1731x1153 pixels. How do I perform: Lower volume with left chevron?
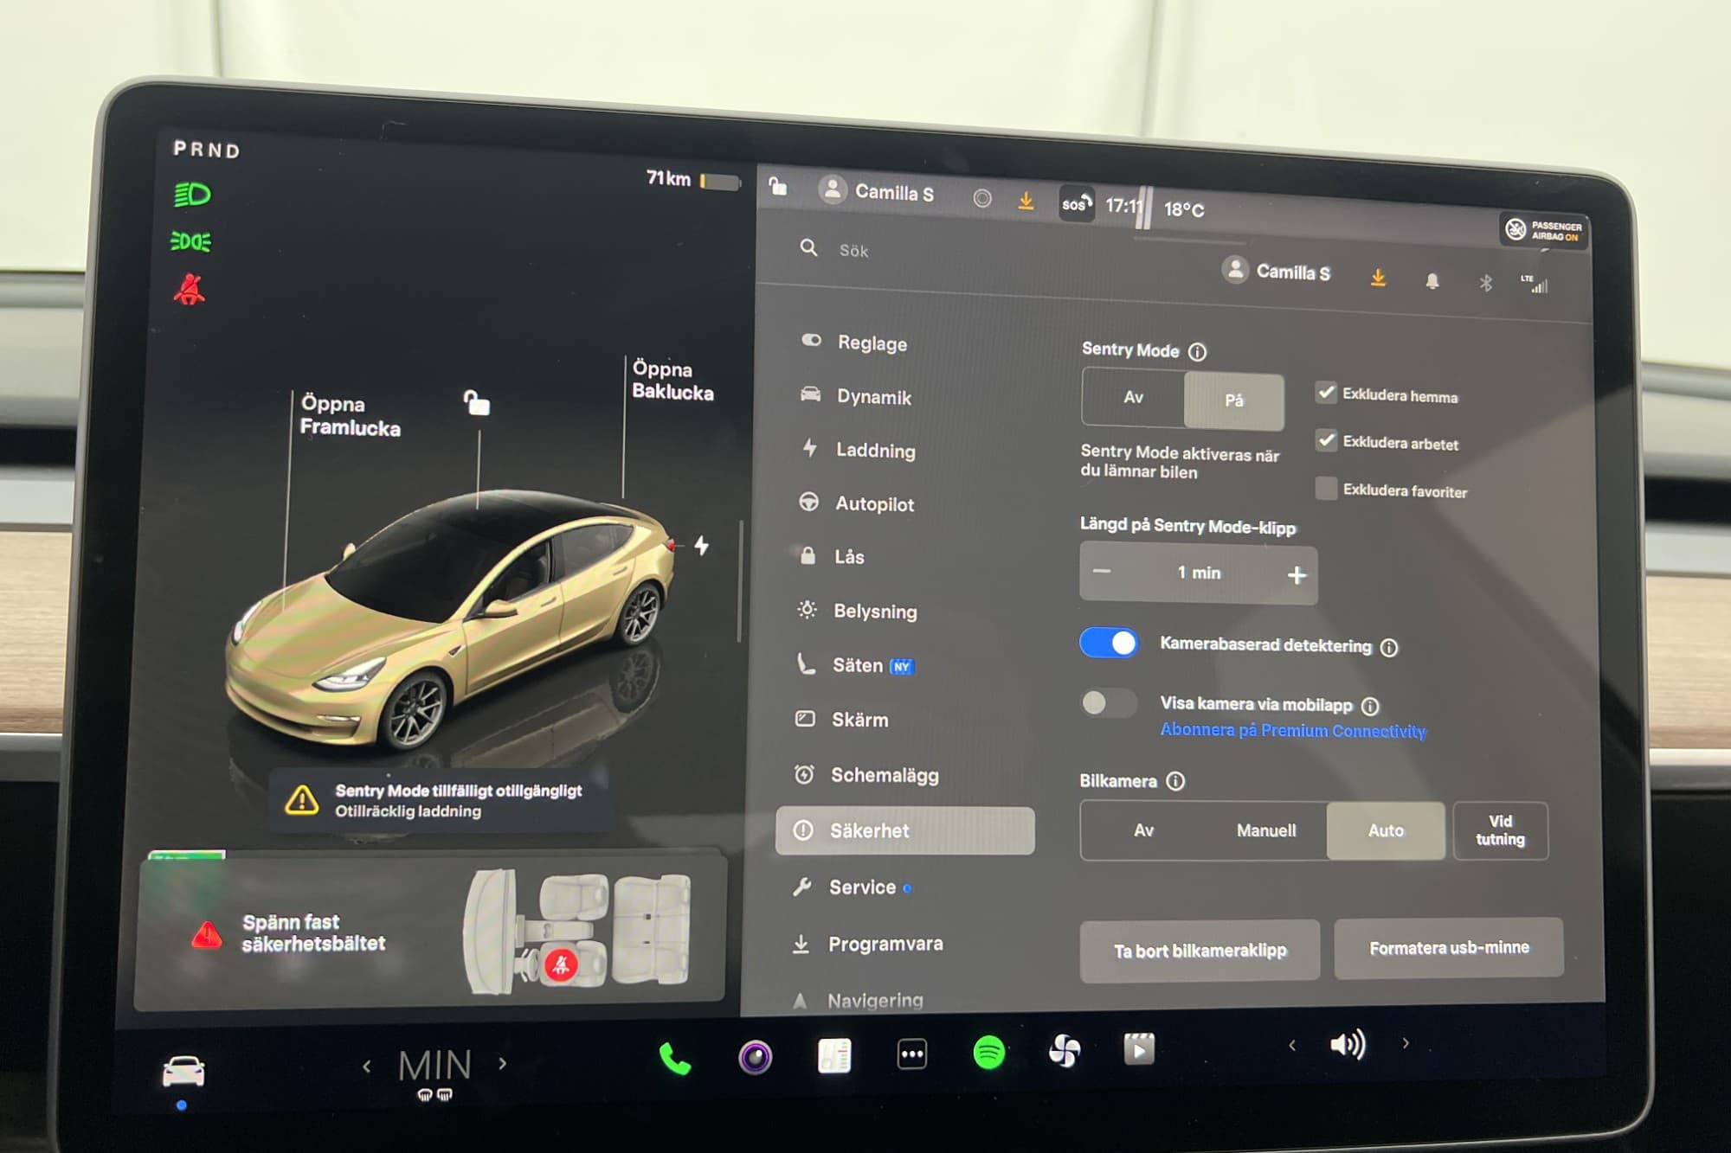pos(1292,1045)
